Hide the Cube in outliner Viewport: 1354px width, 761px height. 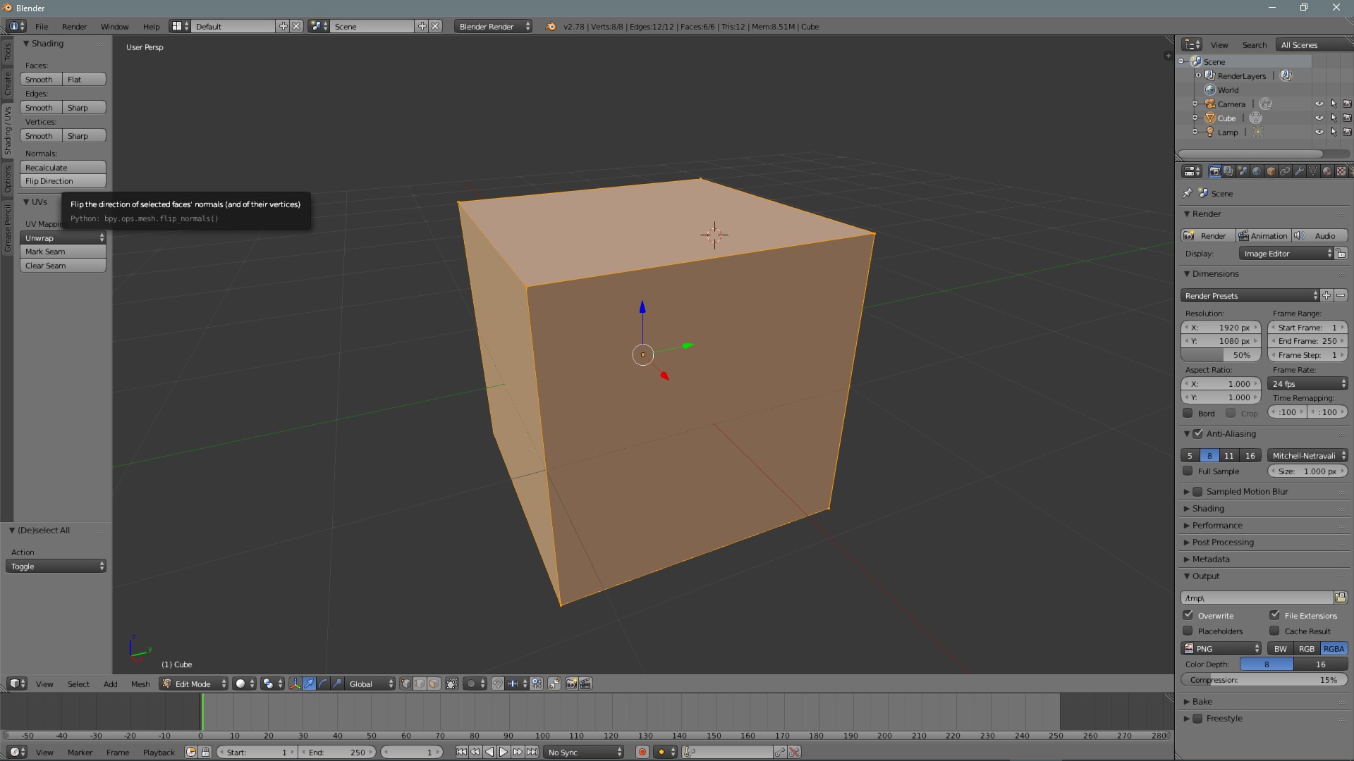[x=1319, y=118]
